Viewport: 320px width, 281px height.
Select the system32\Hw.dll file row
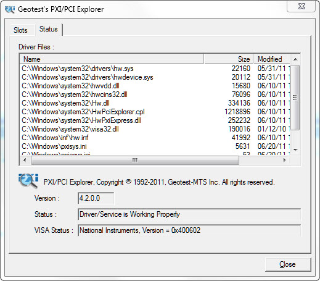click(x=155, y=103)
